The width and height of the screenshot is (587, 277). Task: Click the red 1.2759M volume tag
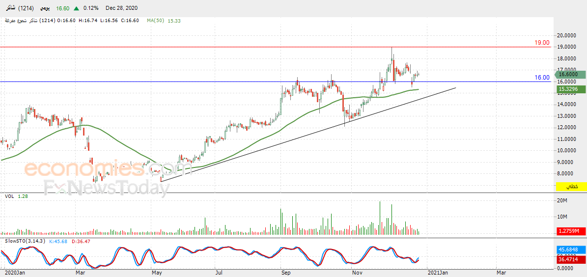click(x=571, y=230)
